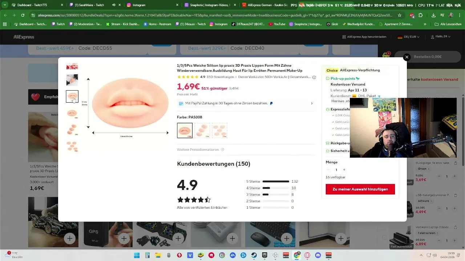465x261 pixels.
Task: Select the 16 verfügbar text
Action: coord(335,177)
